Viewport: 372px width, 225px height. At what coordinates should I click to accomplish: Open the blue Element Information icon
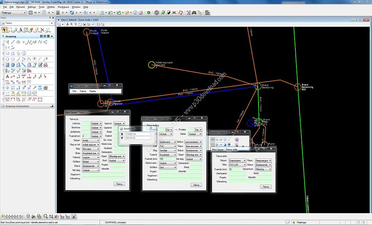pos(135,13)
